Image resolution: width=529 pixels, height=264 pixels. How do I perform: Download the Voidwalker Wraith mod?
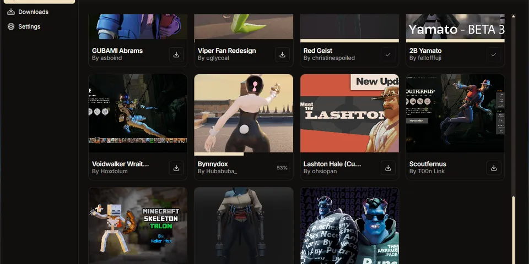pyautogui.click(x=176, y=168)
